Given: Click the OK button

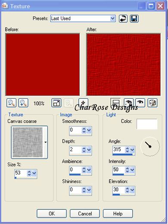Looking at the screenshot, I should coord(52,214).
